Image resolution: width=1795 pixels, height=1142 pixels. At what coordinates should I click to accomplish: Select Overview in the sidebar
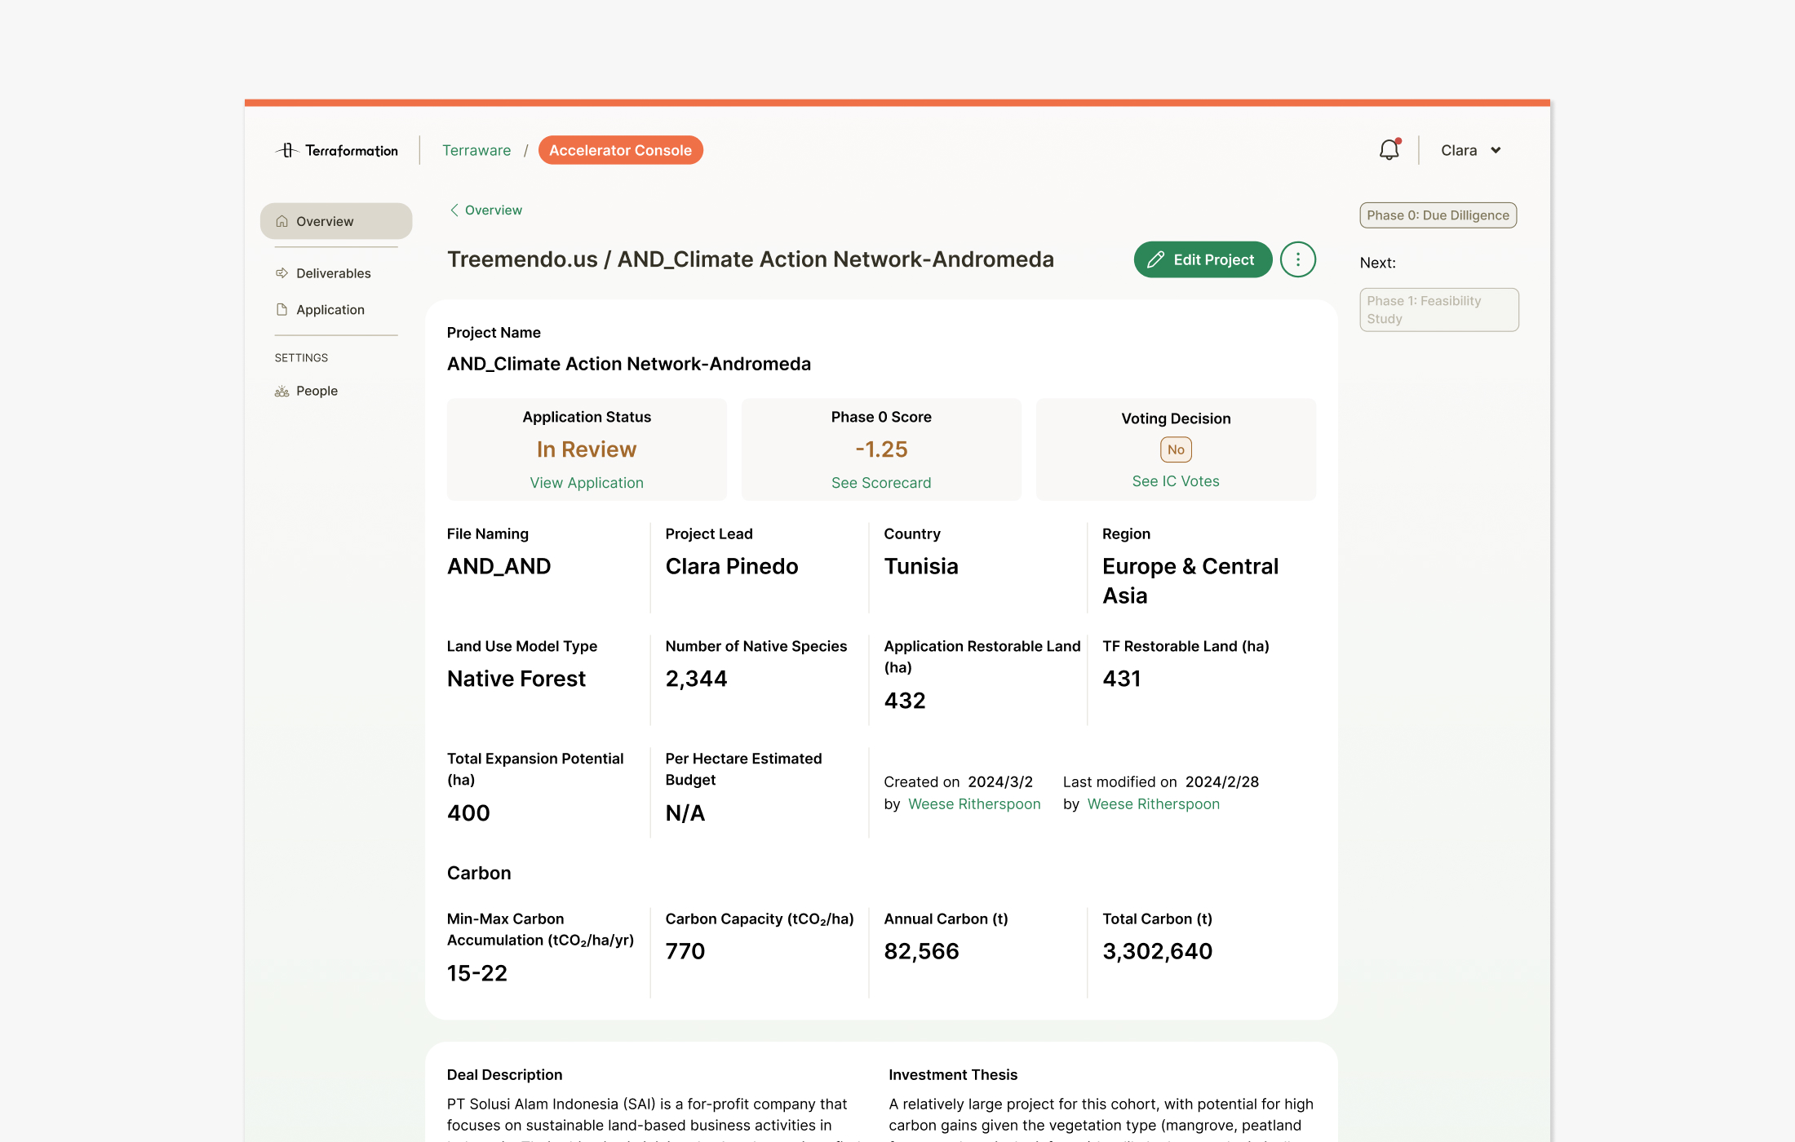pos(336,221)
